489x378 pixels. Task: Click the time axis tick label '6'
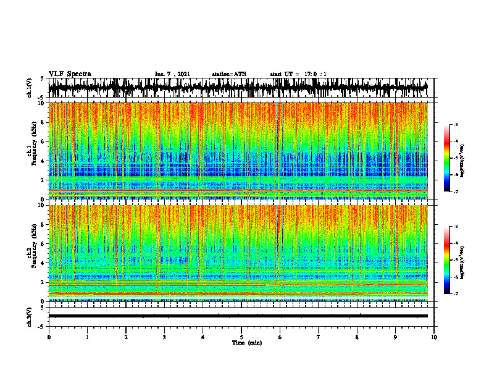point(280,337)
